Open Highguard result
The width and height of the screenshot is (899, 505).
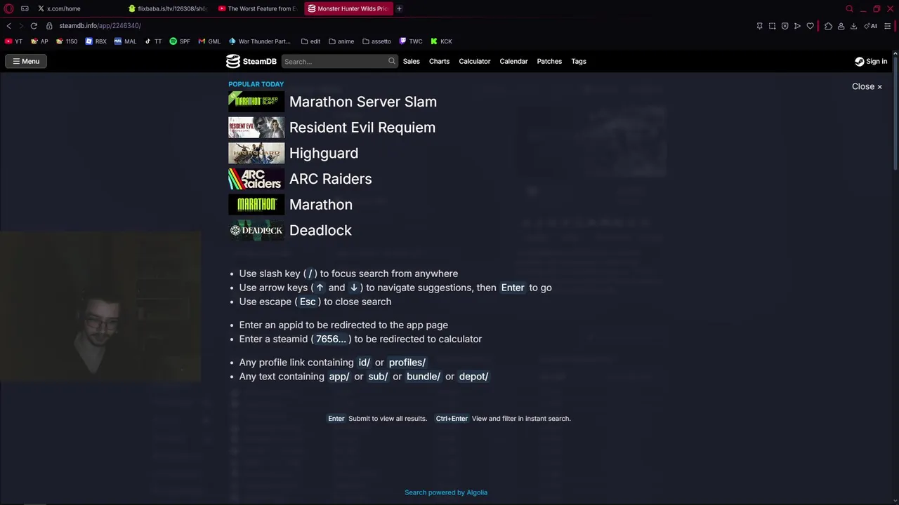(324, 153)
